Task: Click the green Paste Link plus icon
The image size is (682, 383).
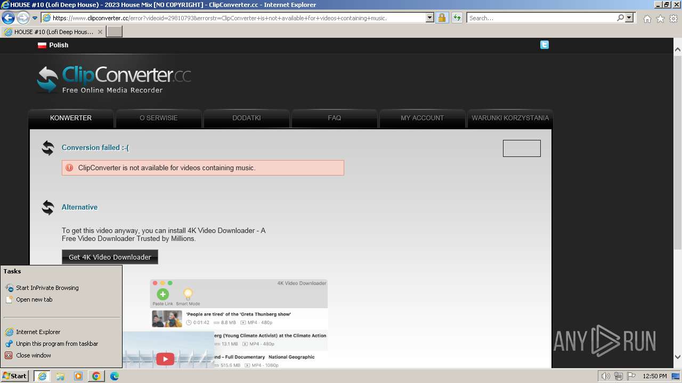Action: (163, 294)
